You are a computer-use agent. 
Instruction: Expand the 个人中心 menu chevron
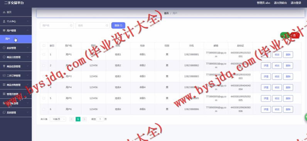pyautogui.click(x=28, y=21)
